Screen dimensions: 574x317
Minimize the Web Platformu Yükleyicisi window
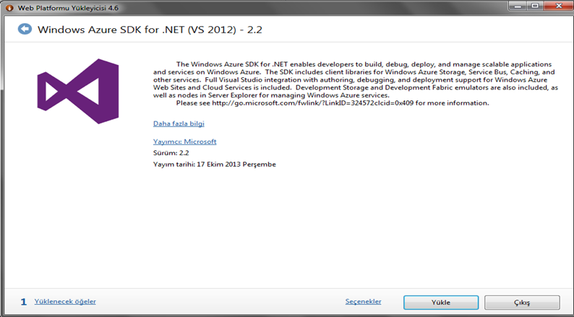pos(516,6)
